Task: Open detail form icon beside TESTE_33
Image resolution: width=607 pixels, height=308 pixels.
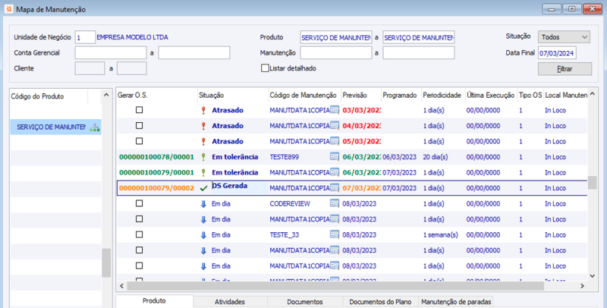Action: point(335,235)
